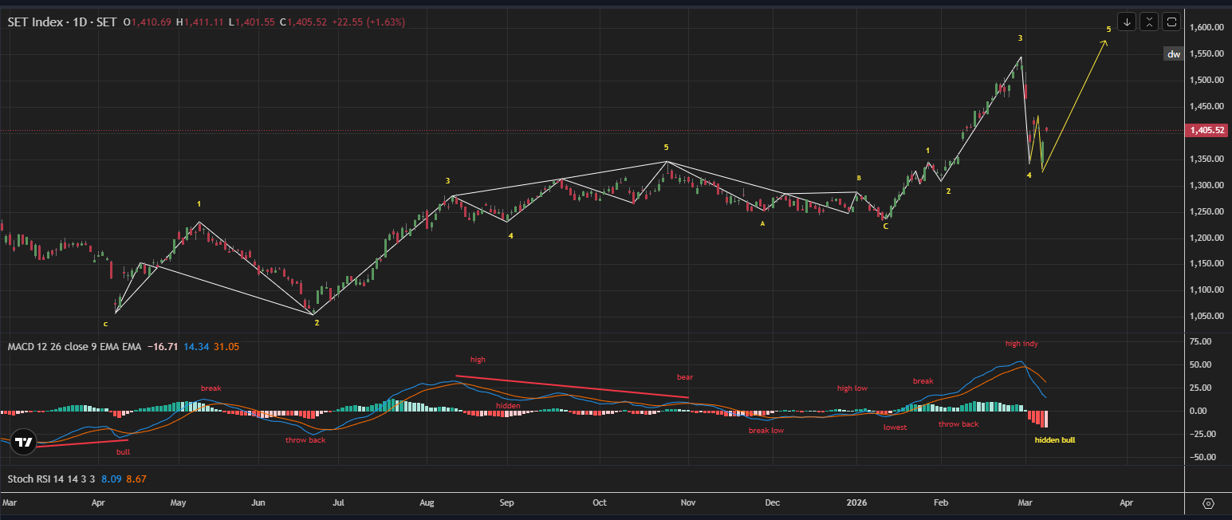Click the current price label 1,405.52

coord(1207,130)
